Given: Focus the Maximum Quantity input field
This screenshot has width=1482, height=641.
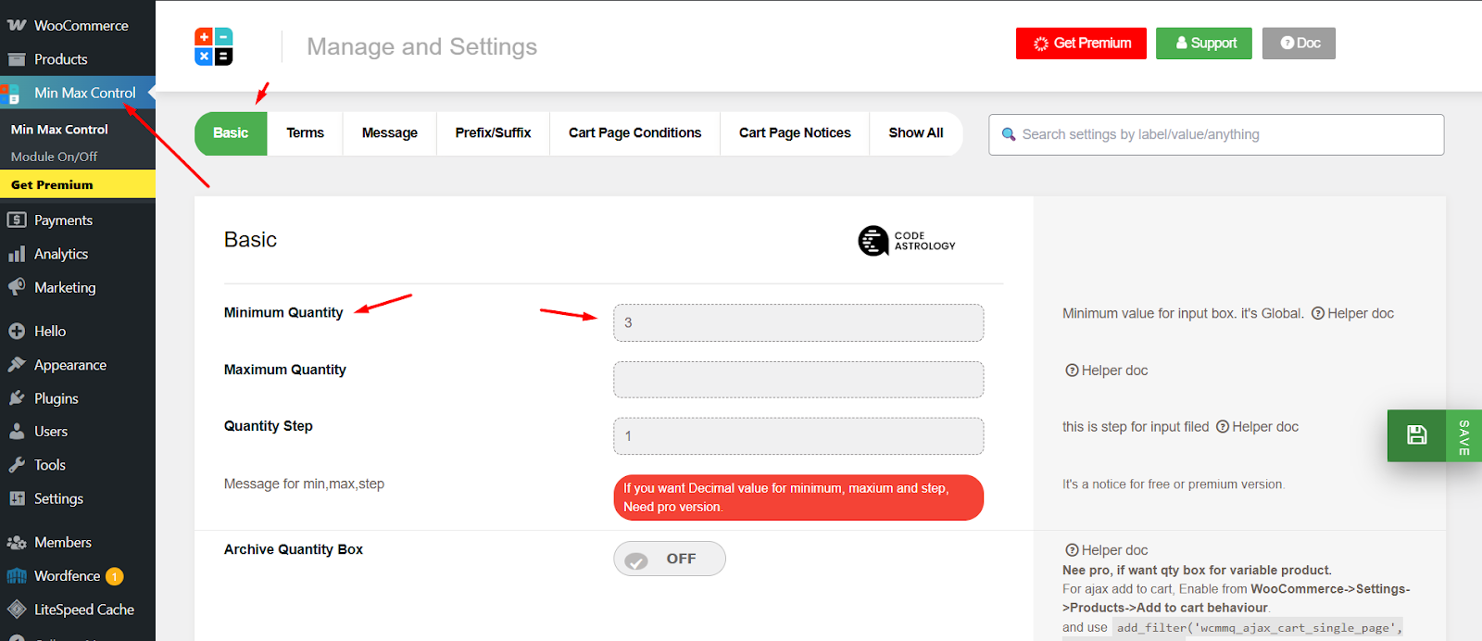Looking at the screenshot, I should 798,380.
